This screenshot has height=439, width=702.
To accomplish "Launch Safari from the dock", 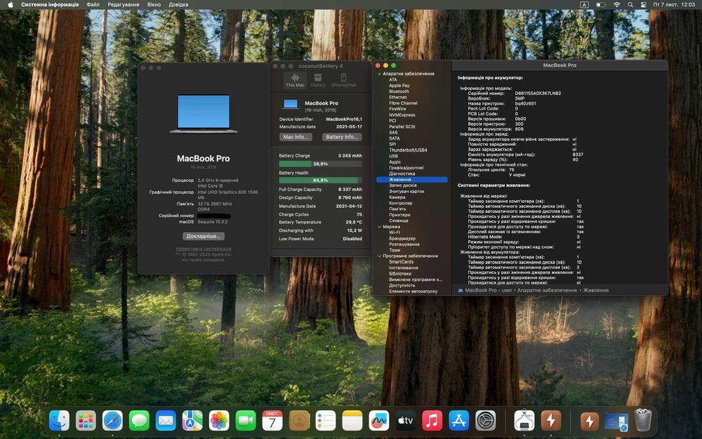I will pos(112,421).
